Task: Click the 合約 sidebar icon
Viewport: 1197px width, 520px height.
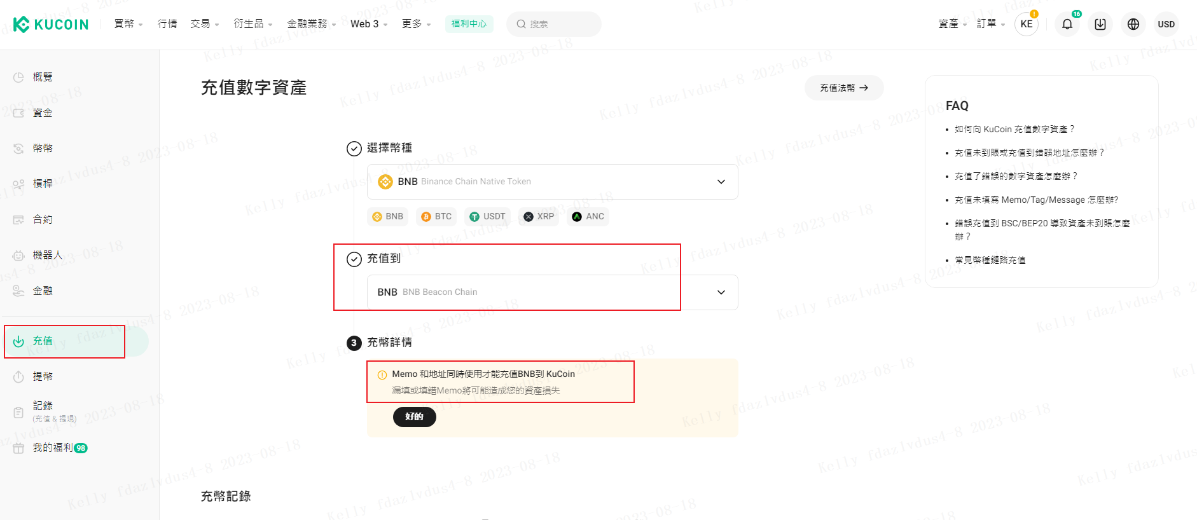Action: pos(18,220)
